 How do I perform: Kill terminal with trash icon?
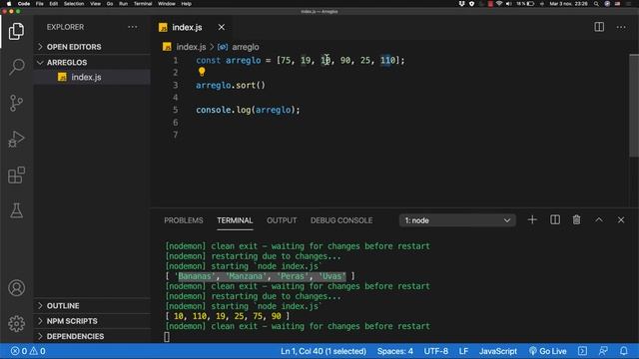coord(576,219)
